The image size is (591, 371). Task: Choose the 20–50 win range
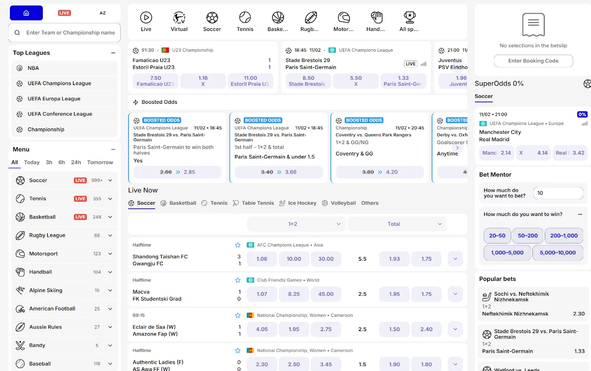pyautogui.click(x=497, y=236)
